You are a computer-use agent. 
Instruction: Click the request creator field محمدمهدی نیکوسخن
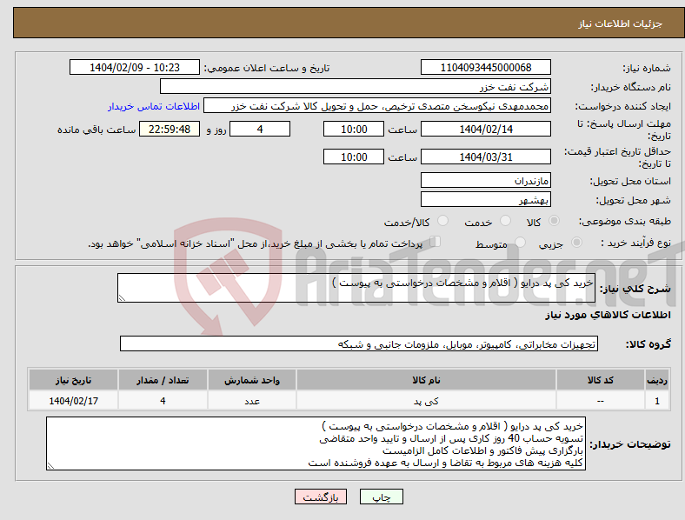pos(377,106)
